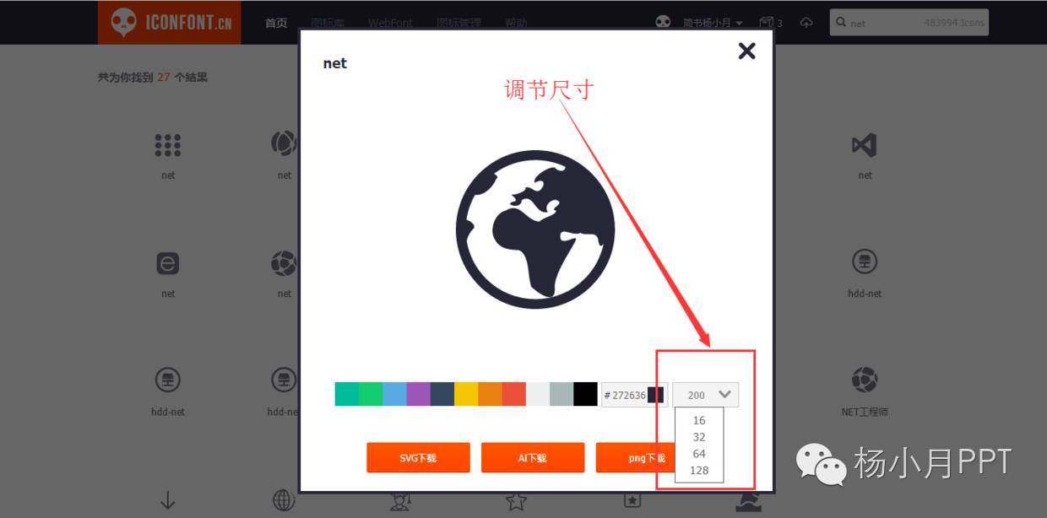Click the cloud upload icon
The width and height of the screenshot is (1047, 518).
pyautogui.click(x=806, y=23)
